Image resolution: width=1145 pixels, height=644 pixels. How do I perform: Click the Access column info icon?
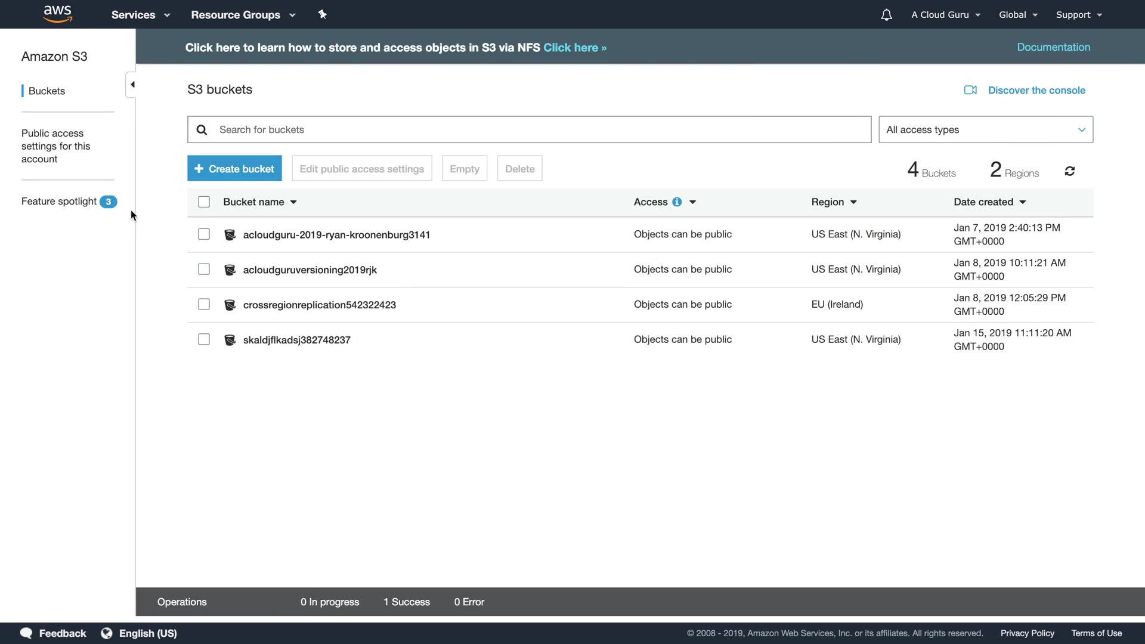(677, 202)
